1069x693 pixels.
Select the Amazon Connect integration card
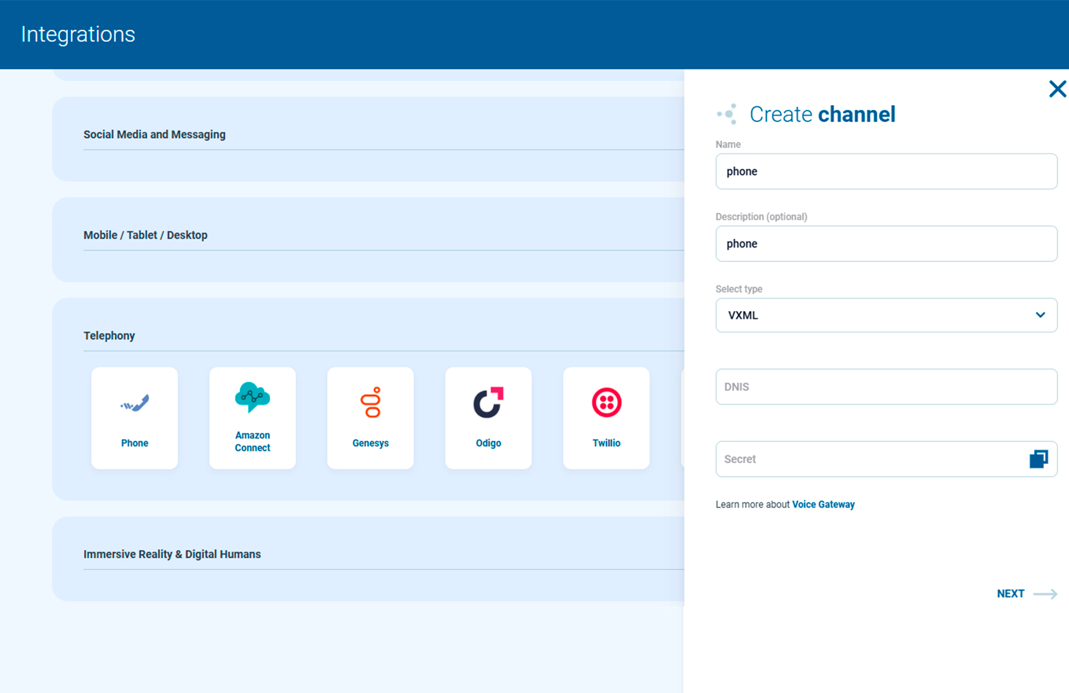(253, 418)
